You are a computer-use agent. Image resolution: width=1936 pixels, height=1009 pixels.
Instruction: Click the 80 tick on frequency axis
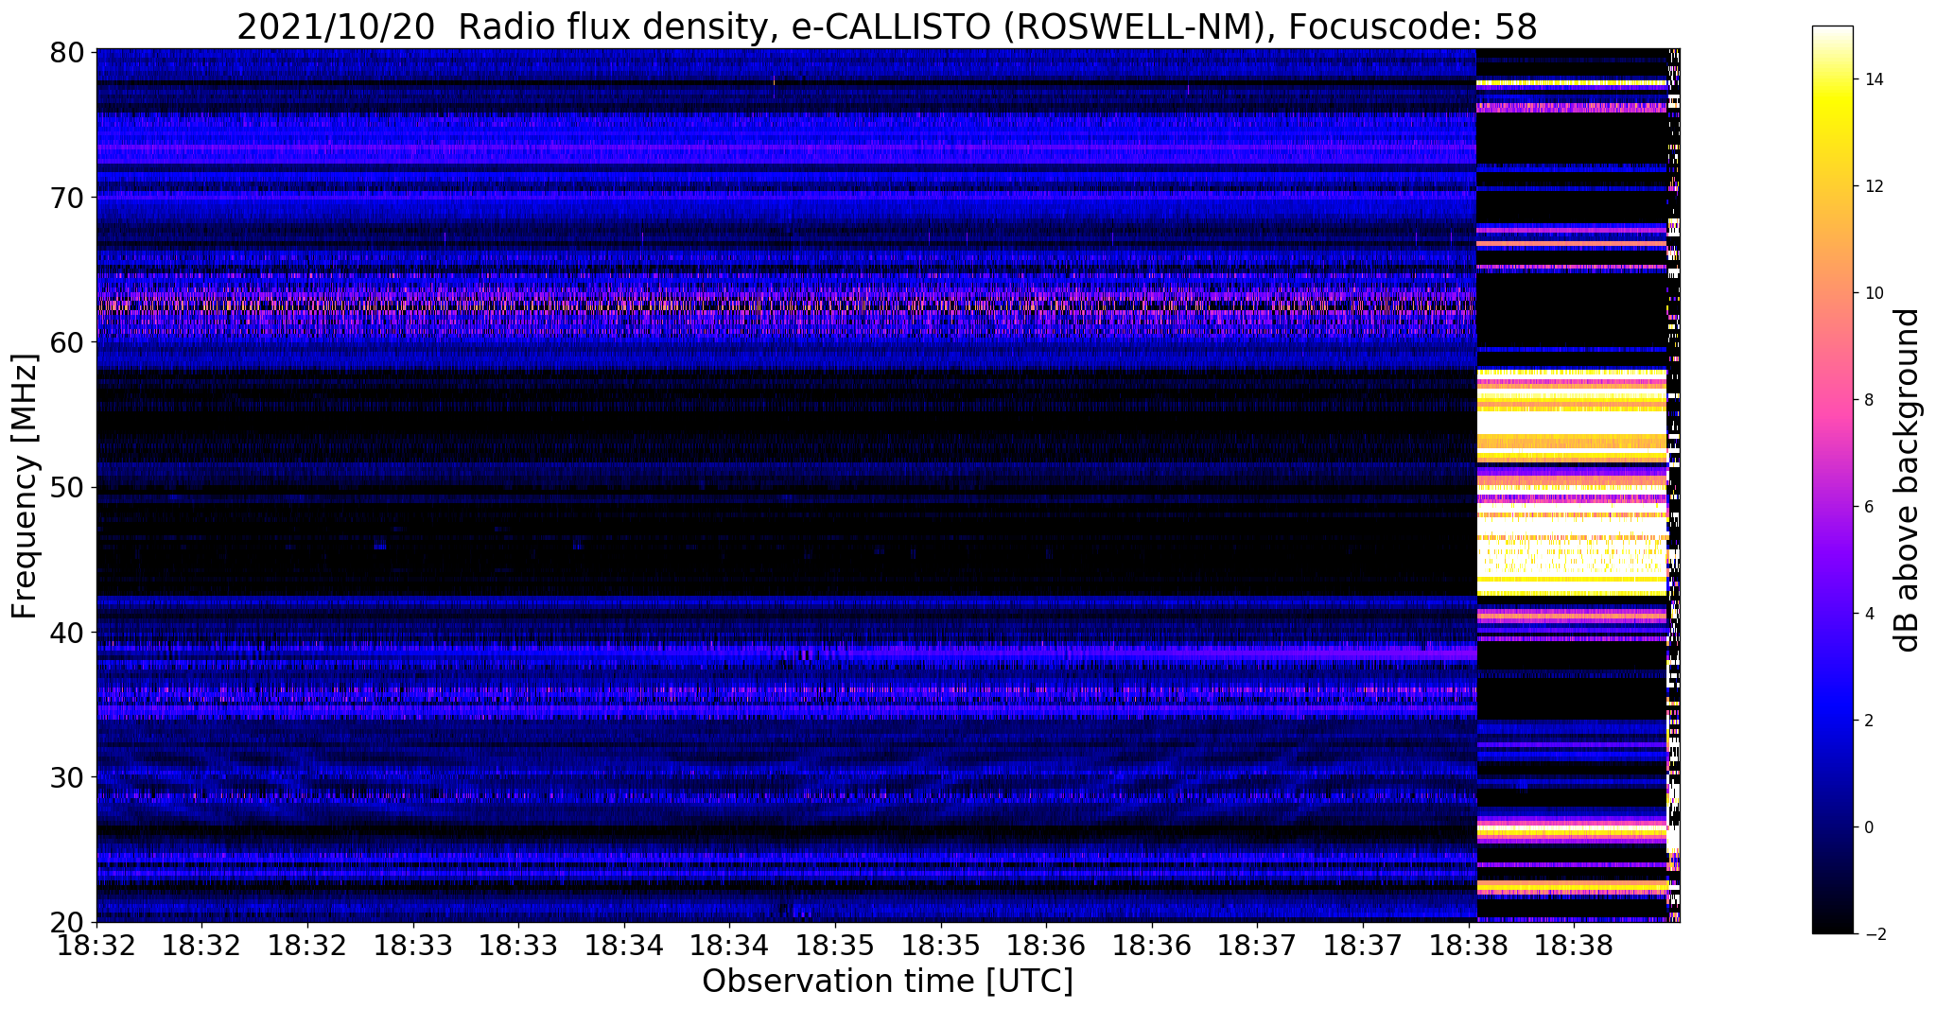tap(65, 52)
